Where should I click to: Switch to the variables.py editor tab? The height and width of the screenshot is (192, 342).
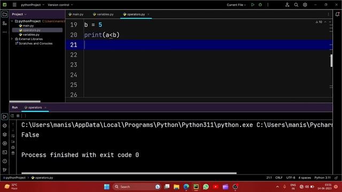point(103,14)
